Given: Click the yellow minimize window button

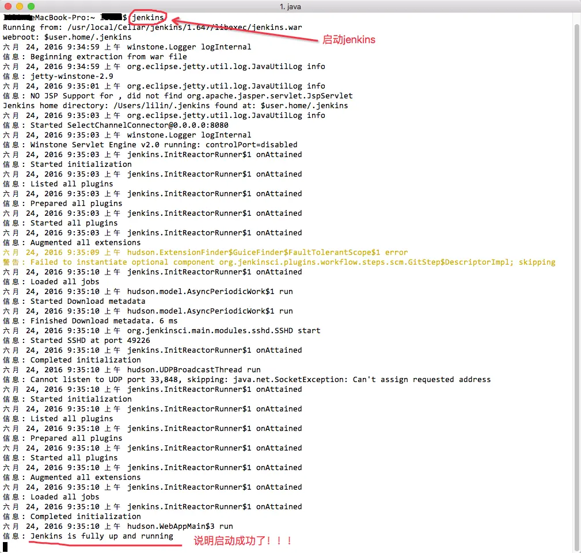Looking at the screenshot, I should pyautogui.click(x=20, y=6).
